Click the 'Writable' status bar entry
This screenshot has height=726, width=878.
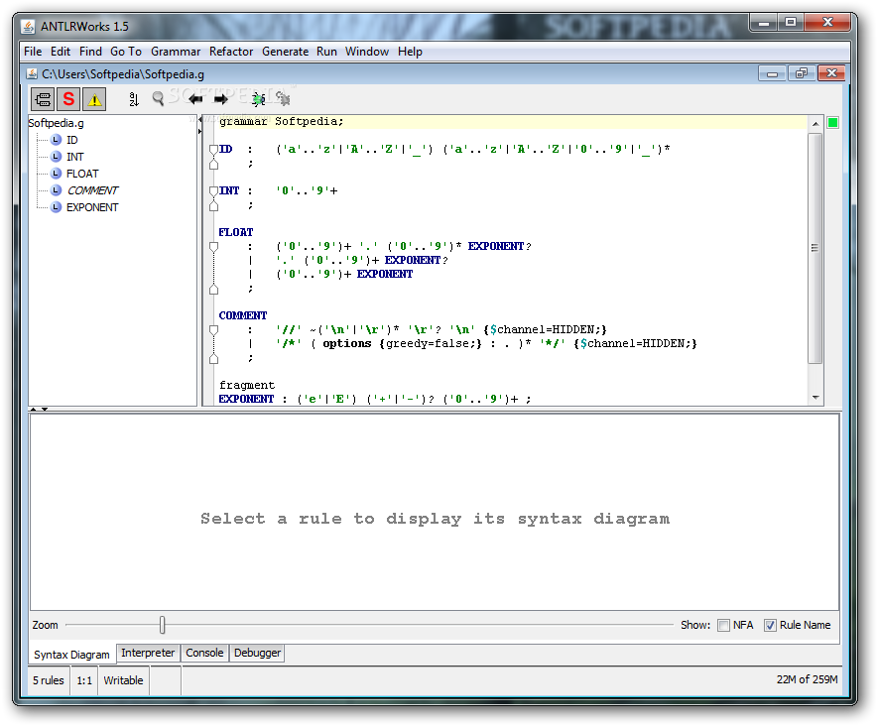click(x=123, y=680)
